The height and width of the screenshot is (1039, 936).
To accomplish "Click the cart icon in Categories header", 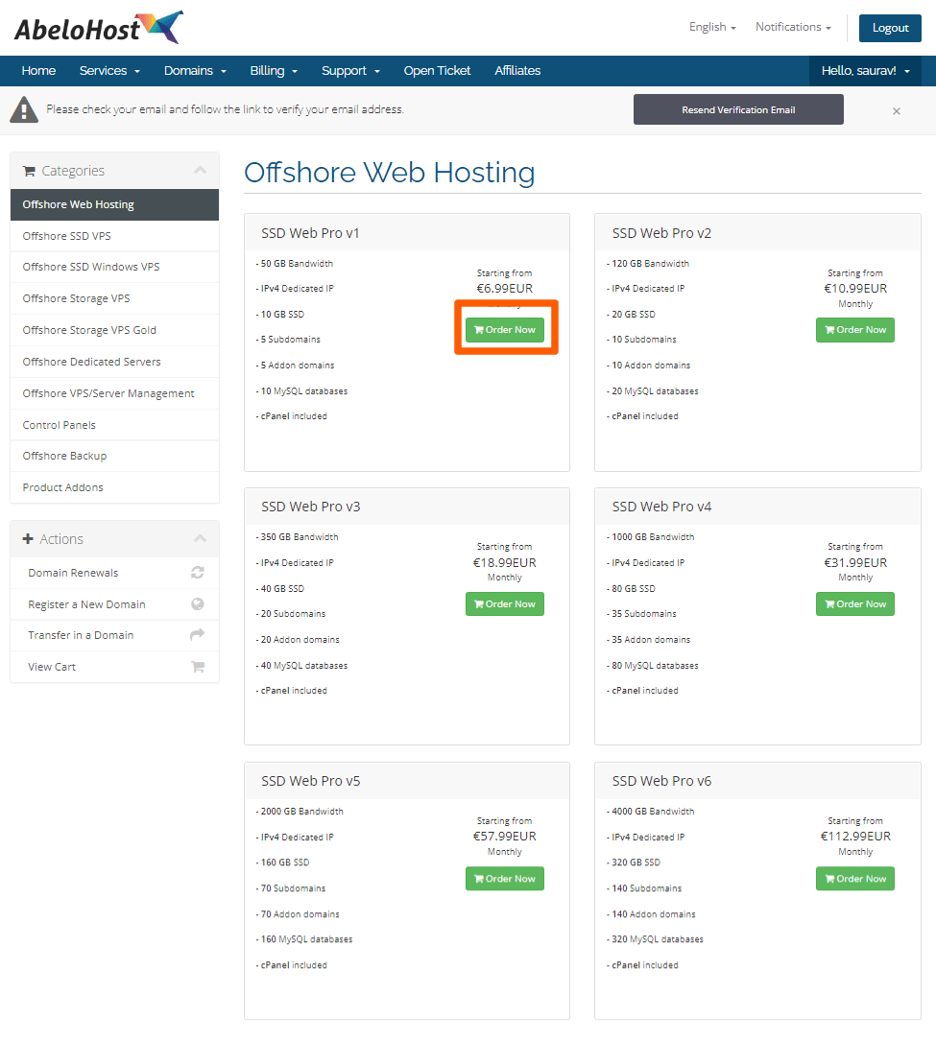I will coord(29,170).
